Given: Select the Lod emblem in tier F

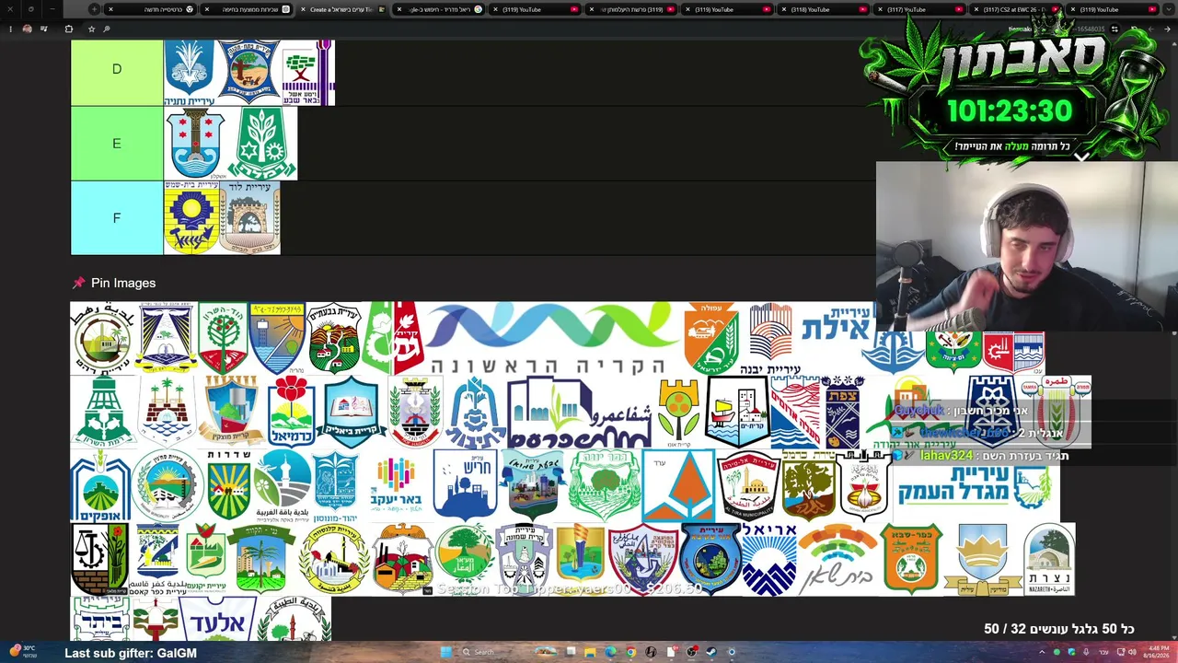Looking at the screenshot, I should [x=249, y=217].
